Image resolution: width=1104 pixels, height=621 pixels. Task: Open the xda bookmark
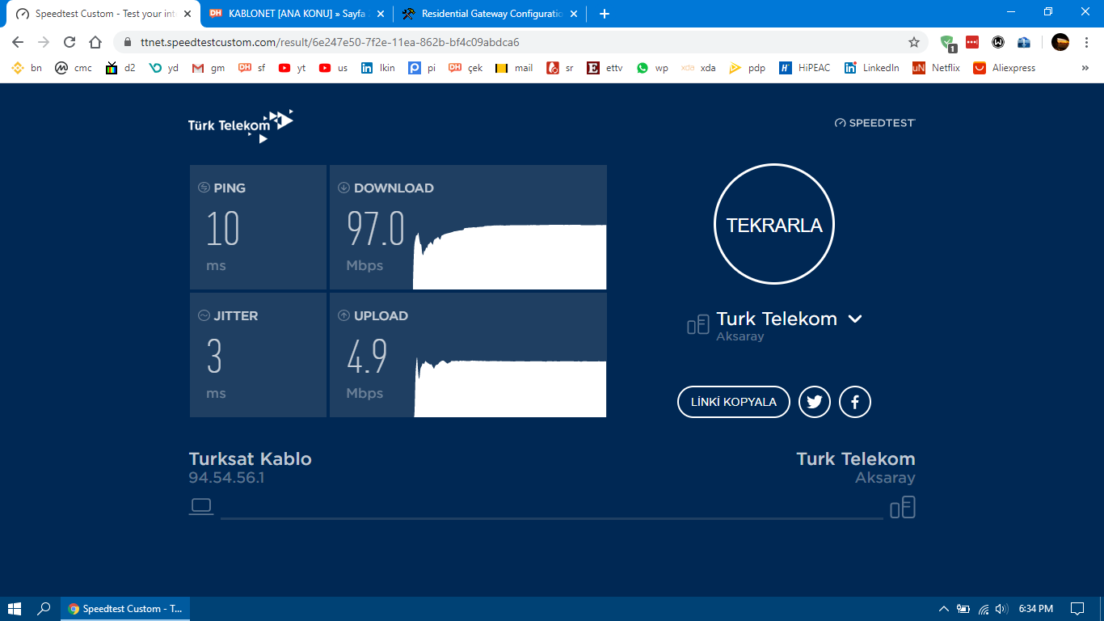coord(699,68)
